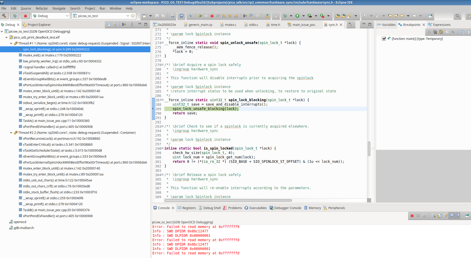Collapse Thread #2 stack frames
This screenshot has width=471, height=258.
(11, 132)
